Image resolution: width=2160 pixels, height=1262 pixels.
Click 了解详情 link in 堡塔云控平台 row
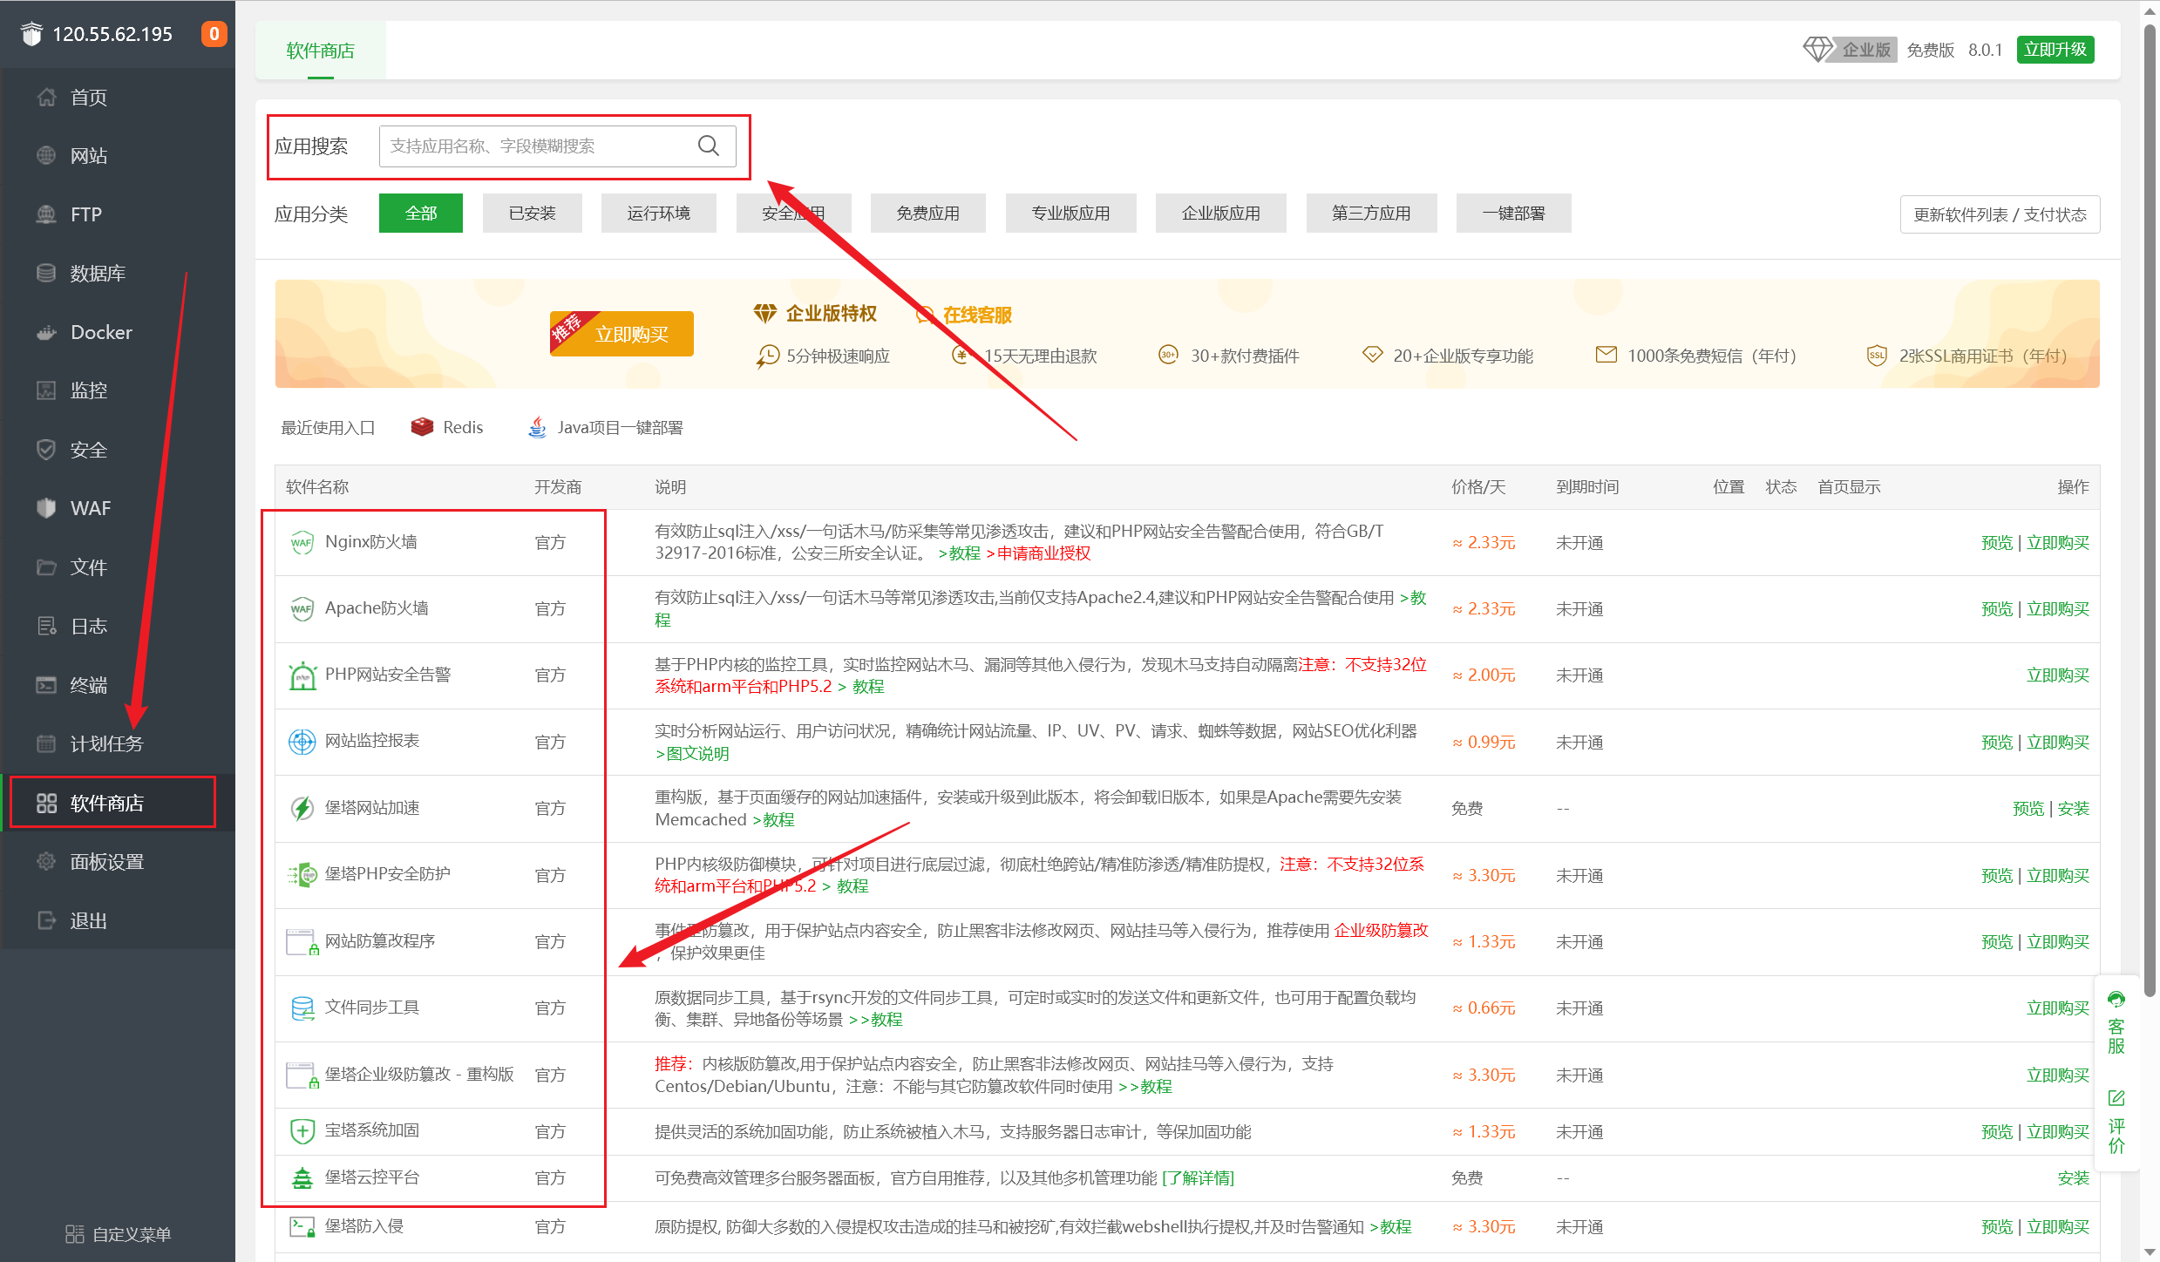(x=1199, y=1178)
